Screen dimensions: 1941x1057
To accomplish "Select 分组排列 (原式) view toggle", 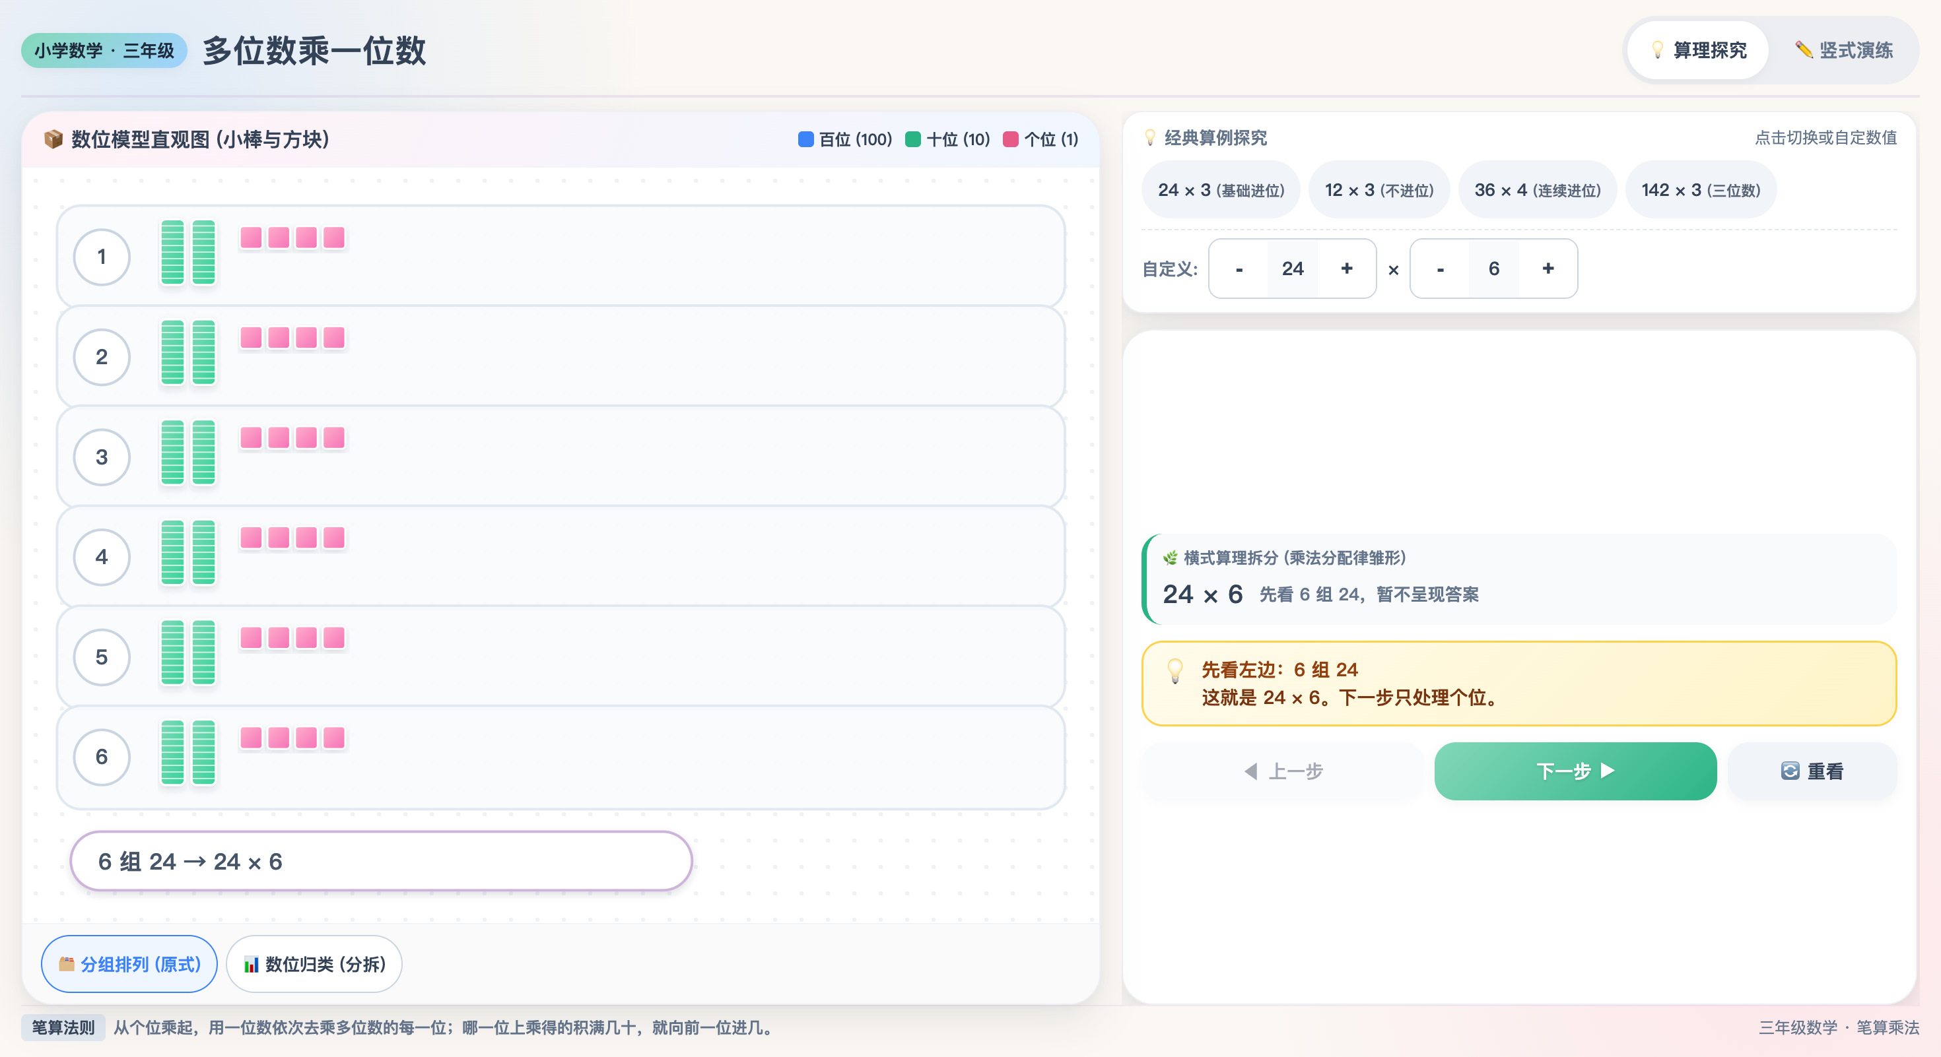I will pos(129,964).
